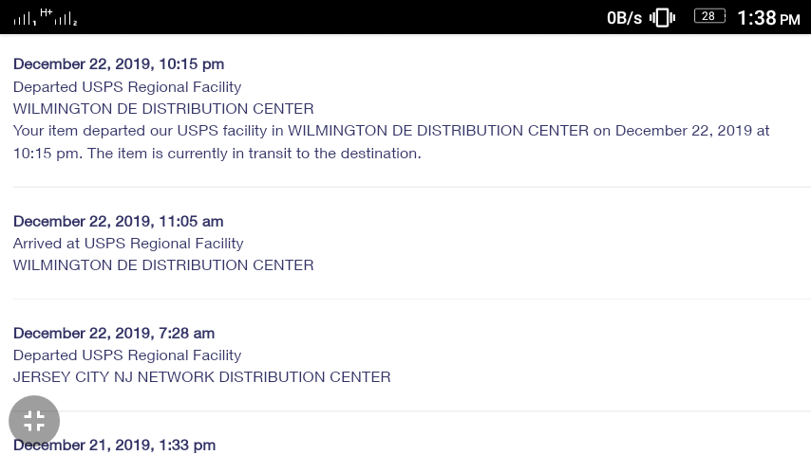Tap divider line below the 11:05 am entry
The height and width of the screenshot is (455, 811).
click(412, 299)
